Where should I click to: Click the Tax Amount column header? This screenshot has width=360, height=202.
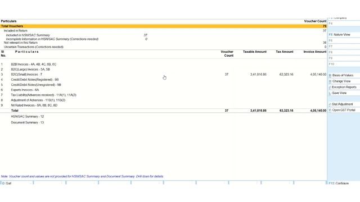pos(285,52)
